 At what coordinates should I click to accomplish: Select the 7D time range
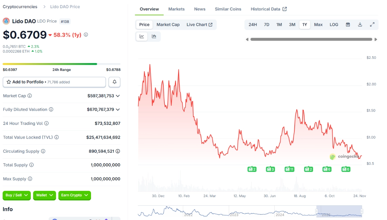coord(267,25)
